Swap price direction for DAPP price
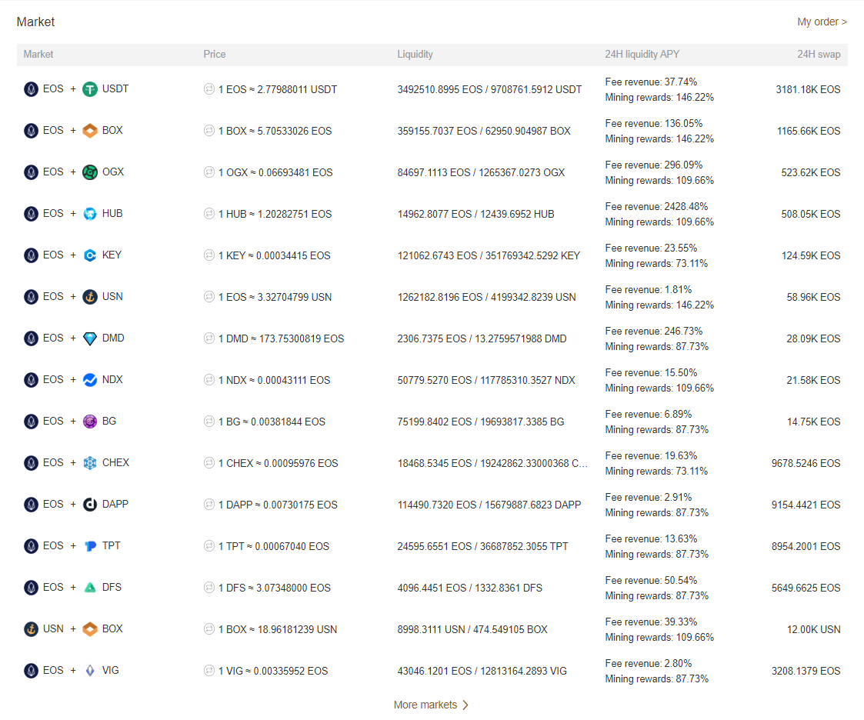Image resolution: width=864 pixels, height=720 pixels. pos(208,504)
